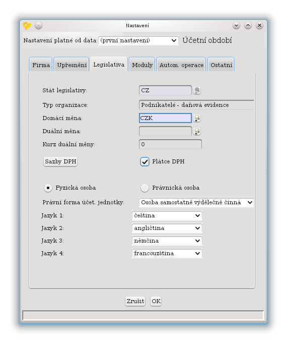The height and width of the screenshot is (343, 287).
Task: Toggle the Plátce DPH checkbox
Action: click(x=145, y=161)
